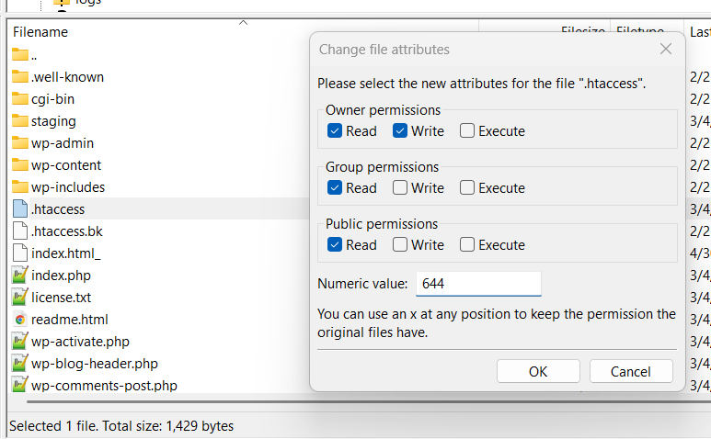Enable Group Execute permission
Screen dimensions: 711x439
467,187
